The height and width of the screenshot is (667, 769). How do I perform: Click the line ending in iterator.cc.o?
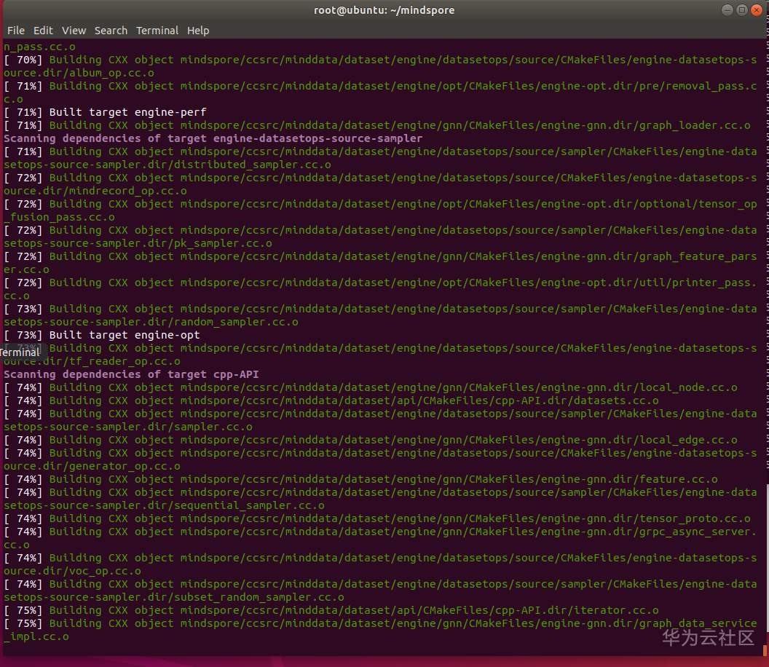pos(331,610)
